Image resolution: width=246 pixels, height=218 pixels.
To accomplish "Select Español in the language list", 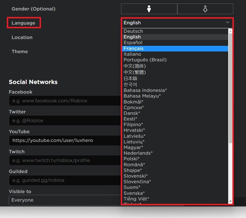I will [133, 42].
